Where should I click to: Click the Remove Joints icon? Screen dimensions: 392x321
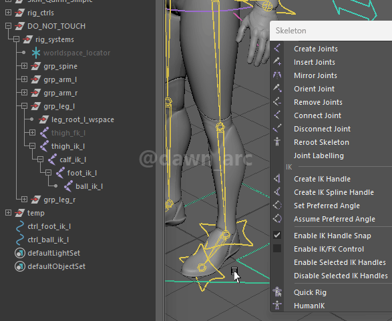click(277, 102)
